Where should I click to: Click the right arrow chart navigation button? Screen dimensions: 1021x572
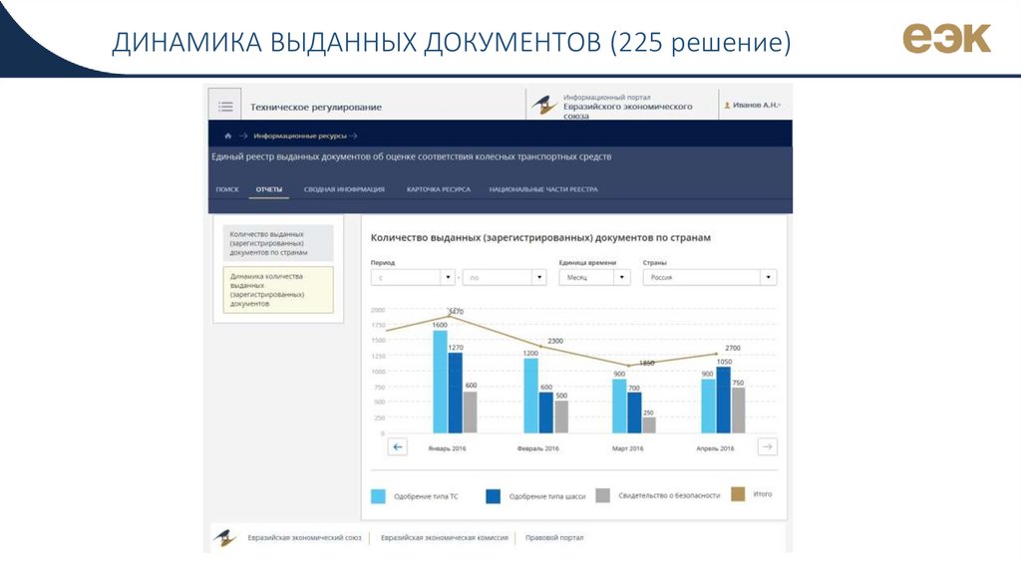pos(767,447)
